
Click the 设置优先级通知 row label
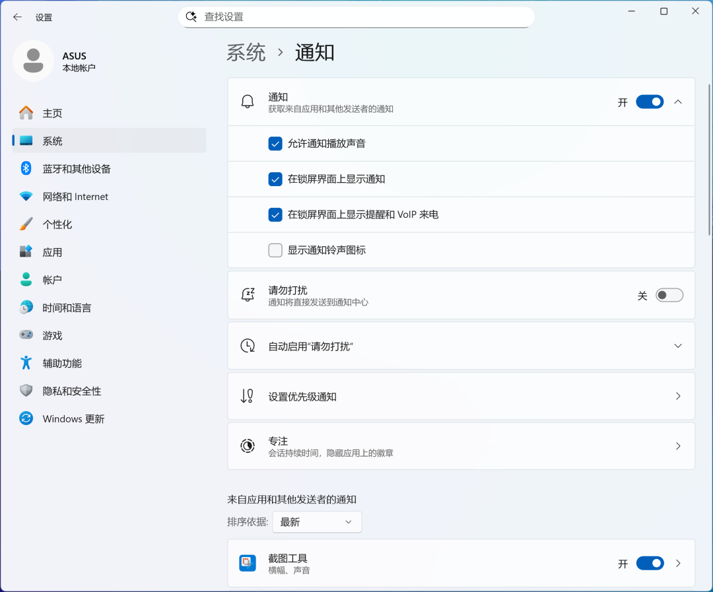(x=302, y=397)
